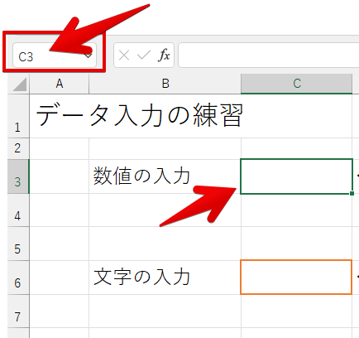
Task: Select row 6 header
Action: pyautogui.click(x=18, y=278)
